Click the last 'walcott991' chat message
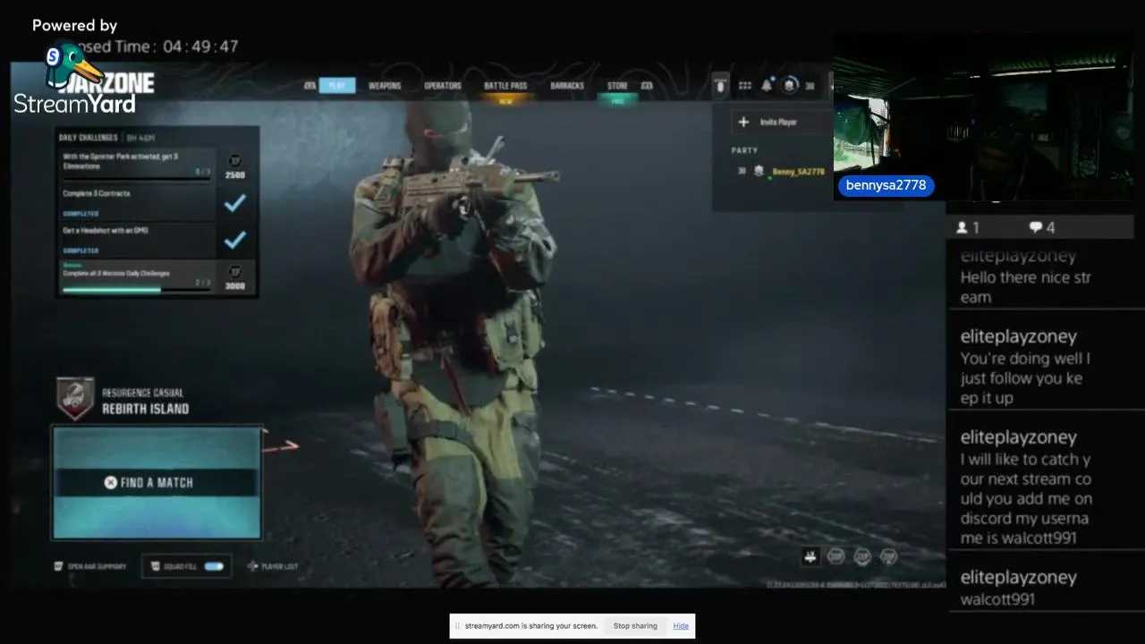The image size is (1145, 644). pyautogui.click(x=997, y=599)
